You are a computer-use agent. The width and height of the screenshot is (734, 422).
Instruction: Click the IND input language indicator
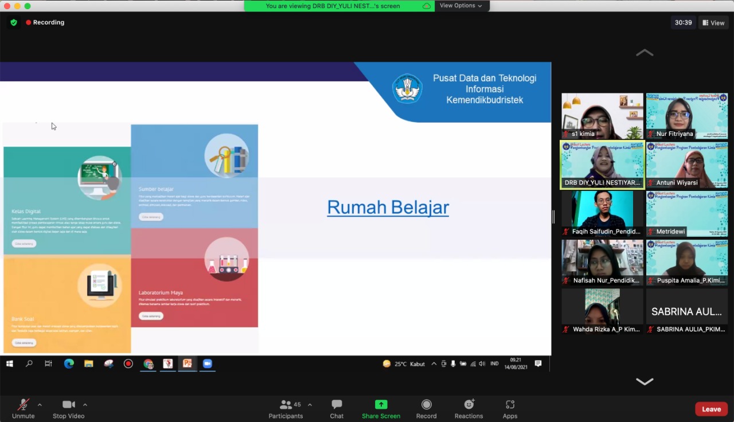tap(494, 364)
